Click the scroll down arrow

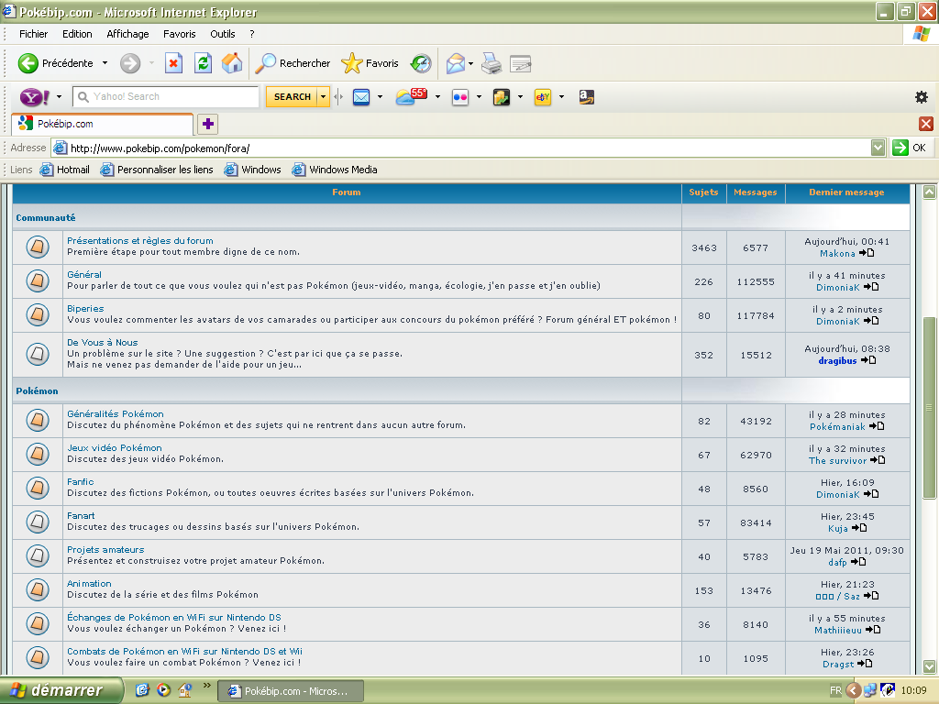coord(929,666)
